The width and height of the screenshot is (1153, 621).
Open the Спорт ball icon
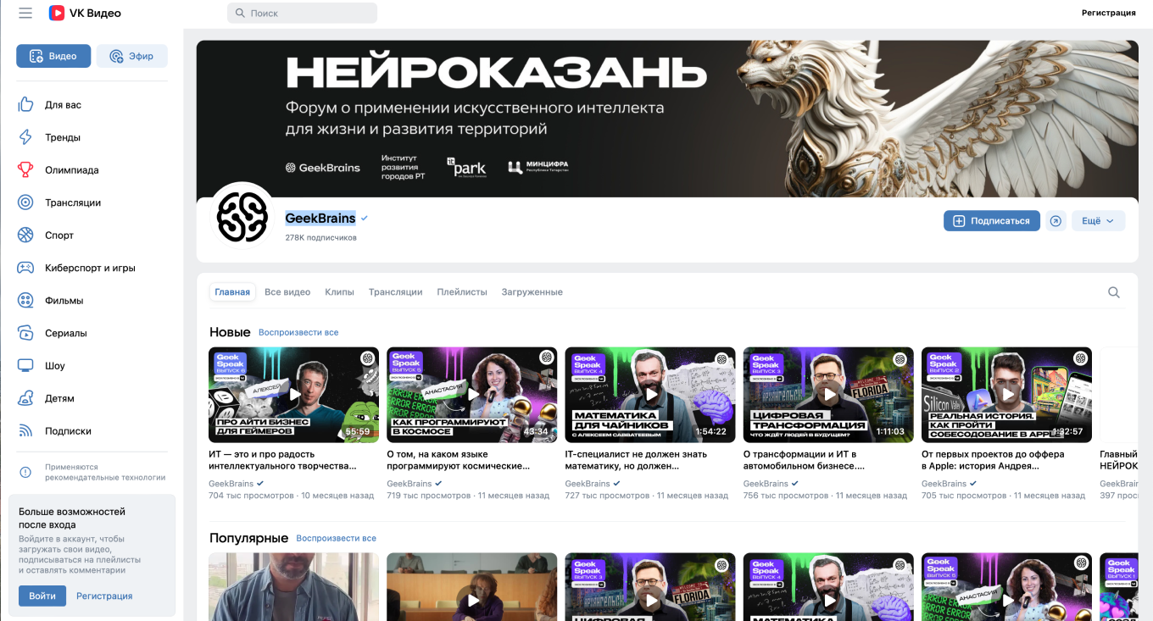pyautogui.click(x=25, y=235)
